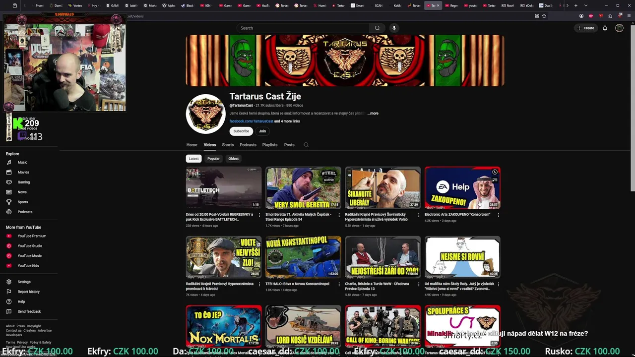Switch to Podcasts tab
This screenshot has width=635, height=357.
[x=248, y=145]
